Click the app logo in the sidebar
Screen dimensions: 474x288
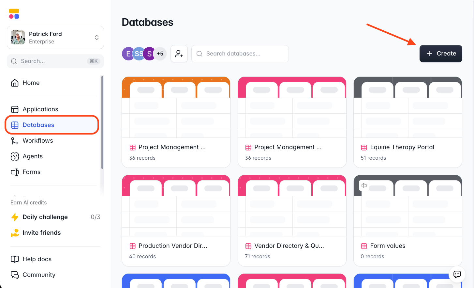(x=14, y=14)
